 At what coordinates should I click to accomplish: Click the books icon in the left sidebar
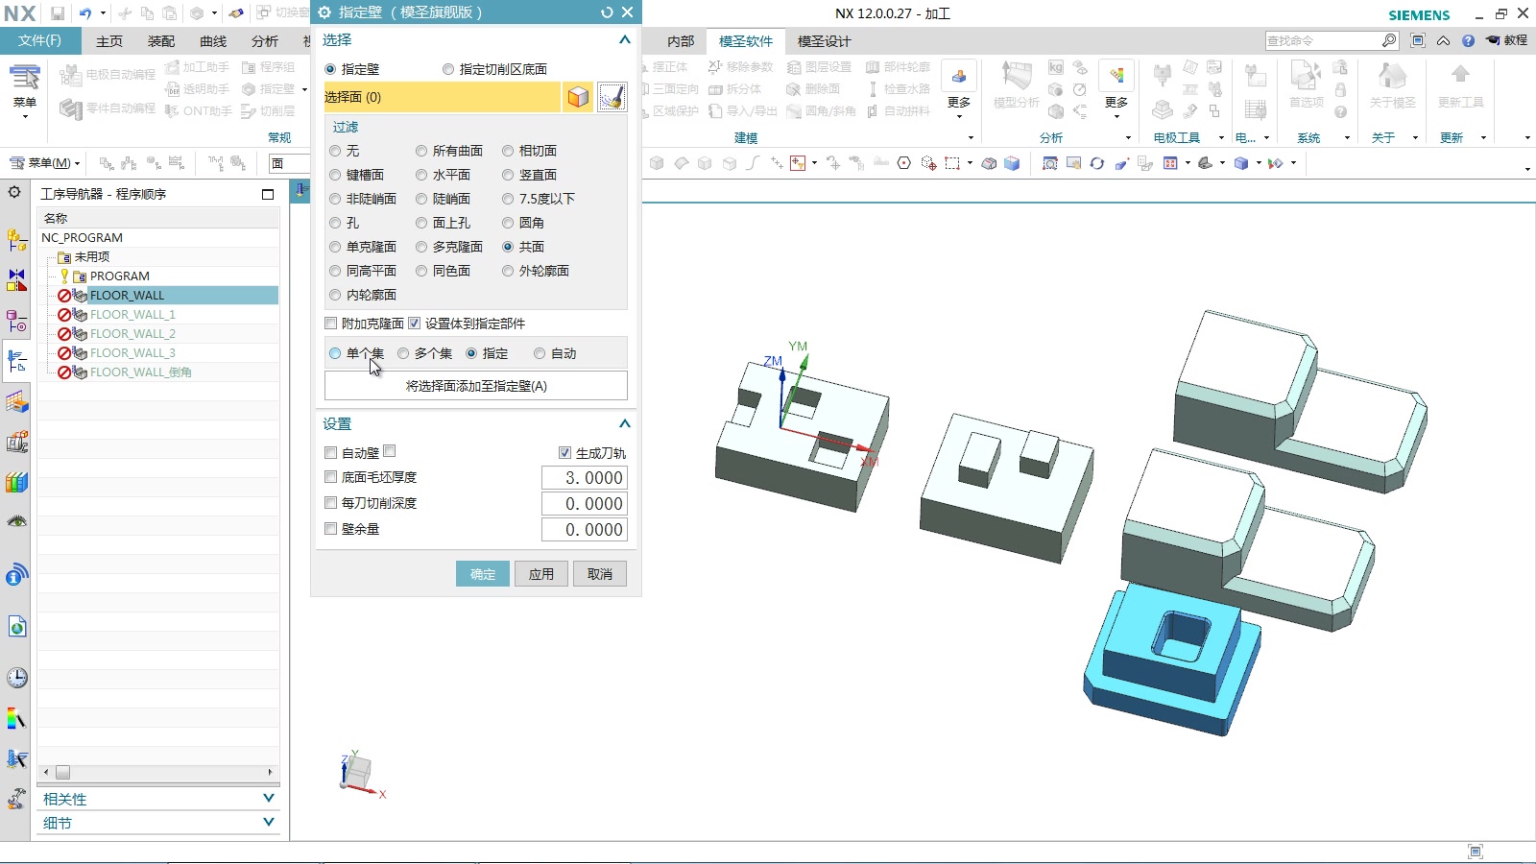pyautogui.click(x=16, y=482)
